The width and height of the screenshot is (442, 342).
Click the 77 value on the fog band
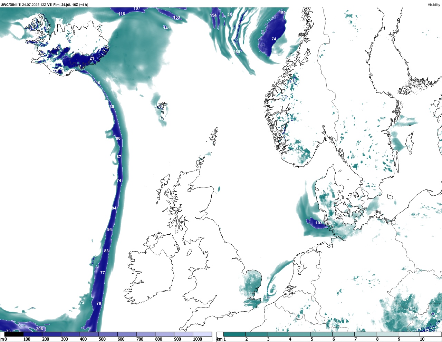(103, 273)
